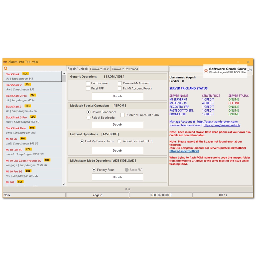Open the user.xiaomiprotool.com account link
The width and height of the screenshot is (256, 256).
pos(217,122)
